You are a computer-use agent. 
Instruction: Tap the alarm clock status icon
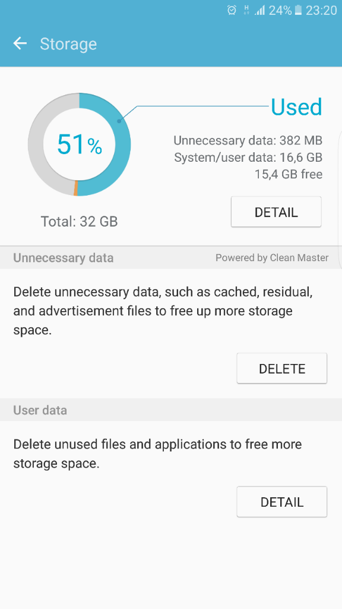pyautogui.click(x=232, y=11)
